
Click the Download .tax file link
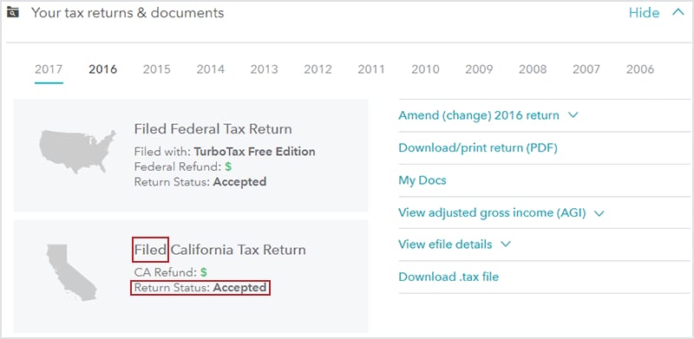point(448,277)
